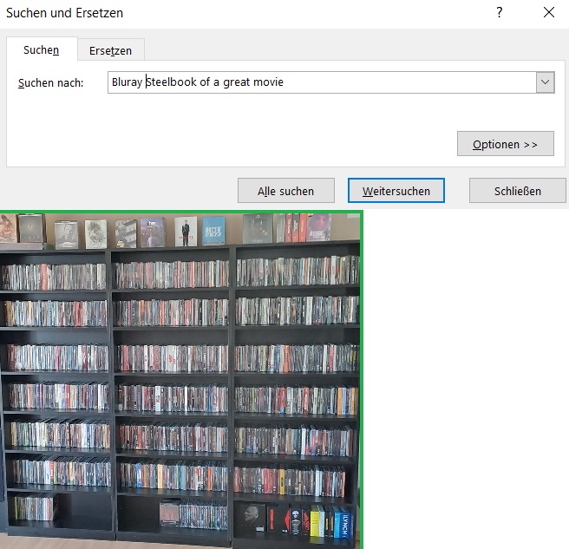
Task: Click into the Suchen nach text field
Action: click(x=322, y=82)
